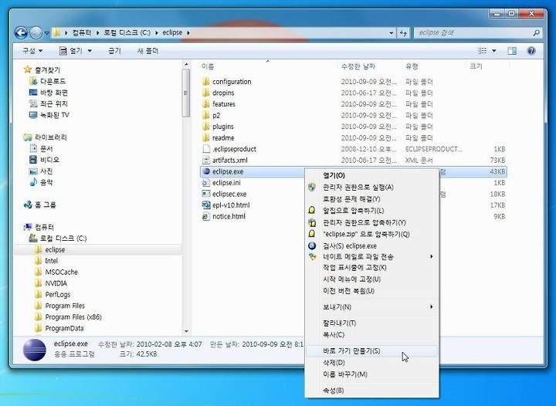Screen dimensions: 556x406
Task: Open help with the question mark icon
Action: pos(531,51)
